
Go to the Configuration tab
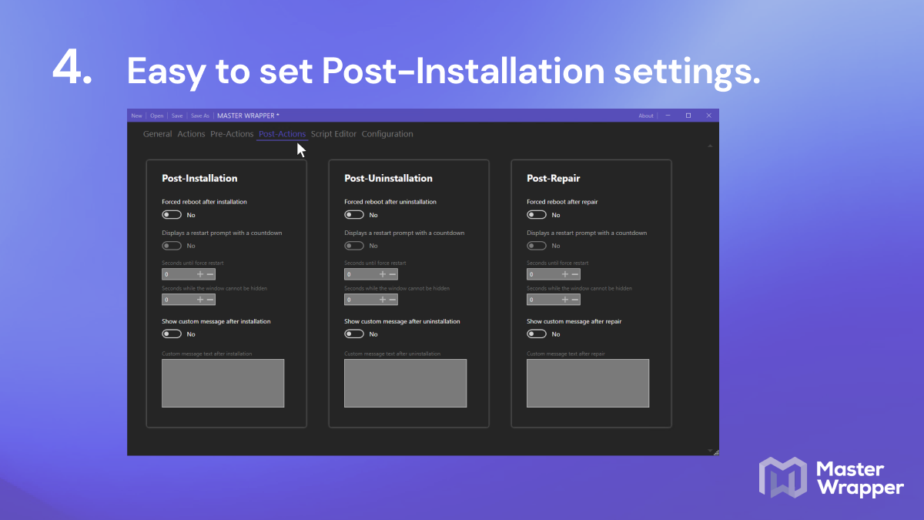pos(387,134)
